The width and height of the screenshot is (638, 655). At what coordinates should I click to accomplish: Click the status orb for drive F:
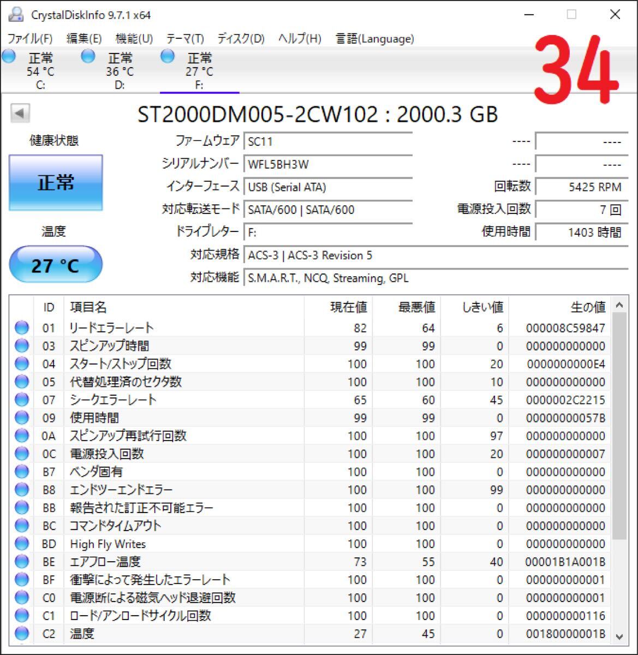pyautogui.click(x=168, y=56)
